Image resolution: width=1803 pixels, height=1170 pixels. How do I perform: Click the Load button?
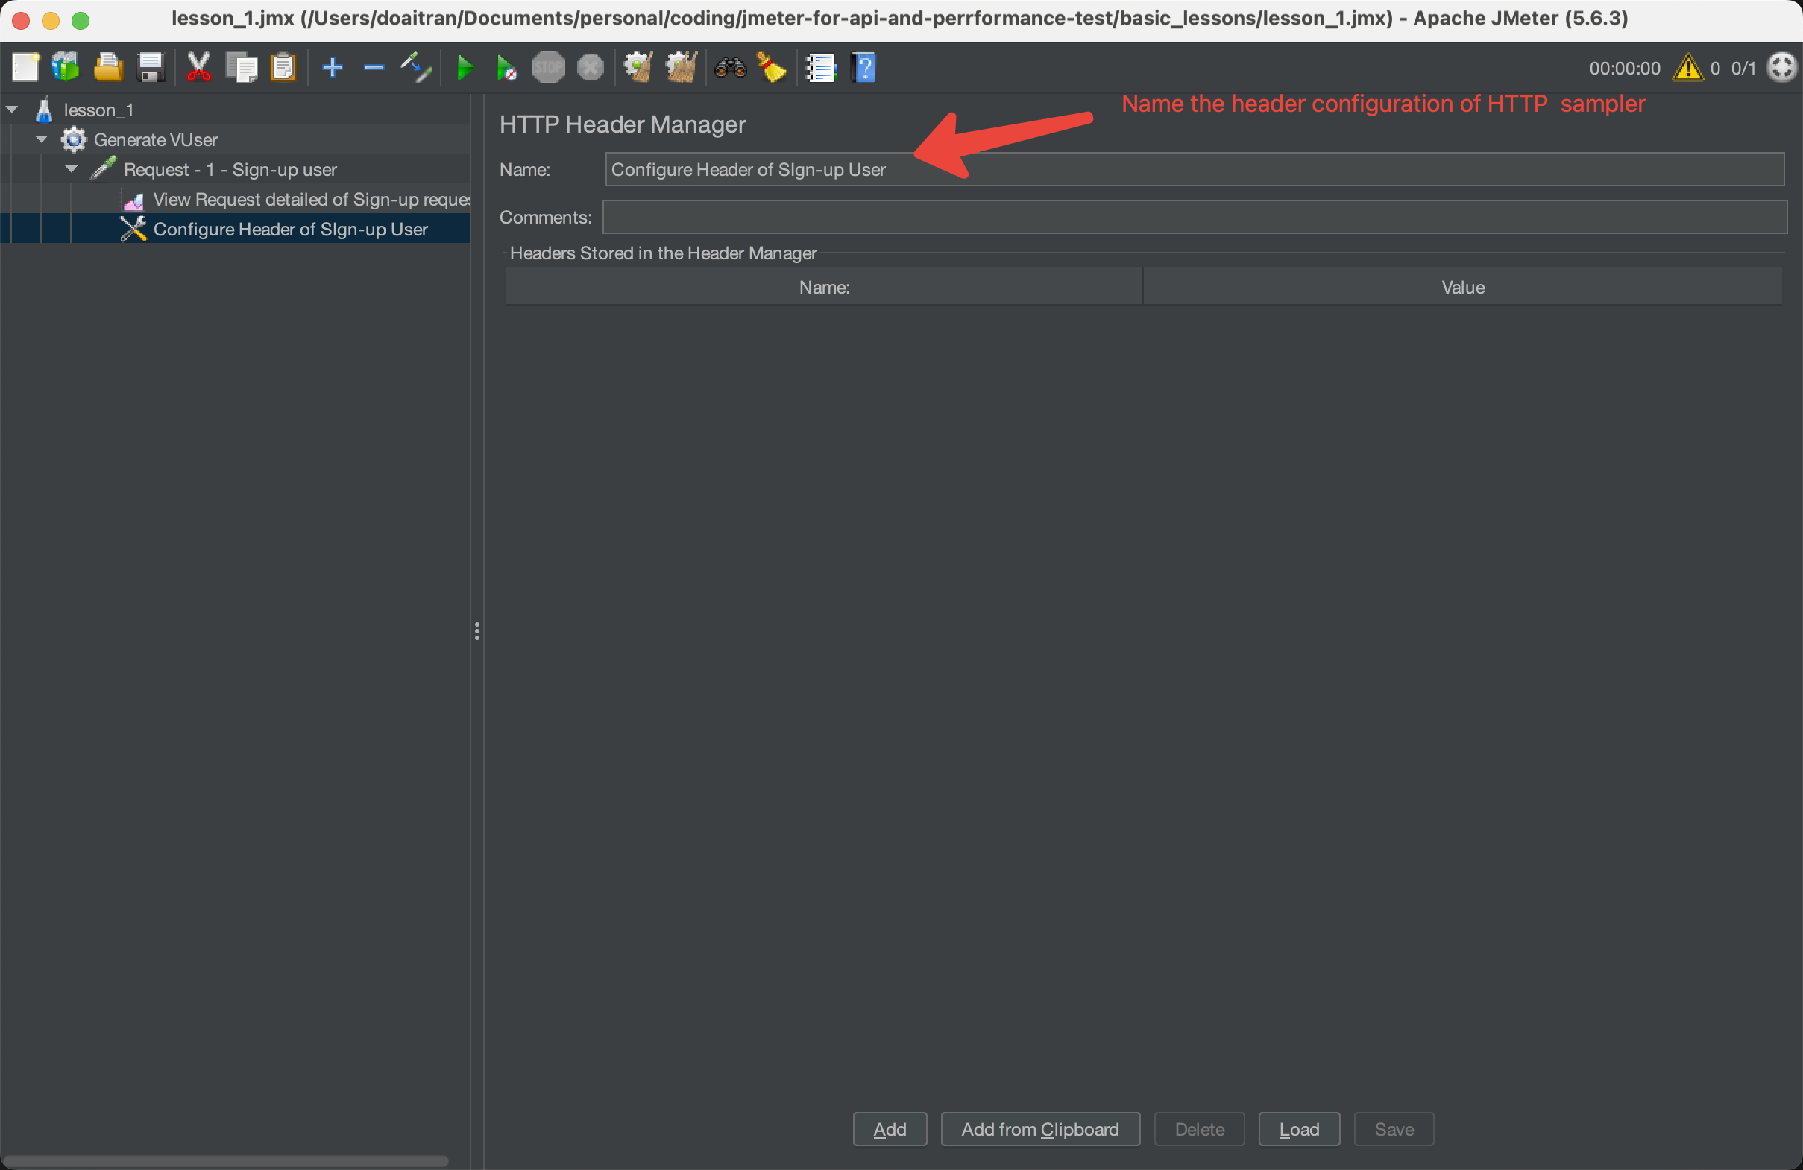(x=1299, y=1129)
